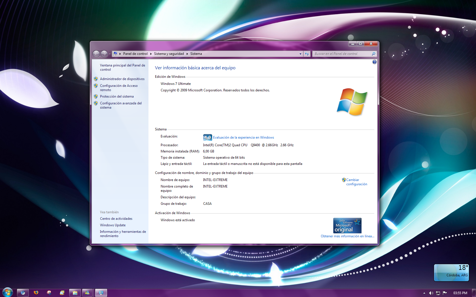The width and height of the screenshot is (476, 297).
Task: Open Administrador de dispositivos link
Action: click(122, 79)
